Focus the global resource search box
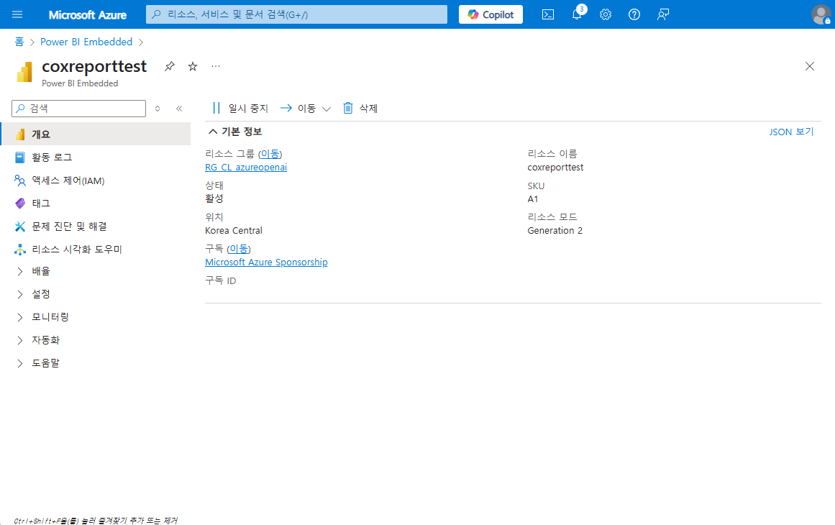Screen dimensions: 835x525 click(x=296, y=14)
